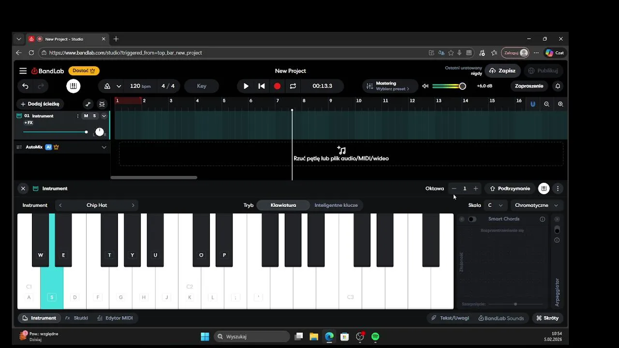Click the BandLab logo
Viewport: 619px width, 348px height.
point(48,71)
